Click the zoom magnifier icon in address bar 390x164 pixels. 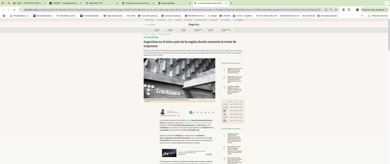(331, 10)
